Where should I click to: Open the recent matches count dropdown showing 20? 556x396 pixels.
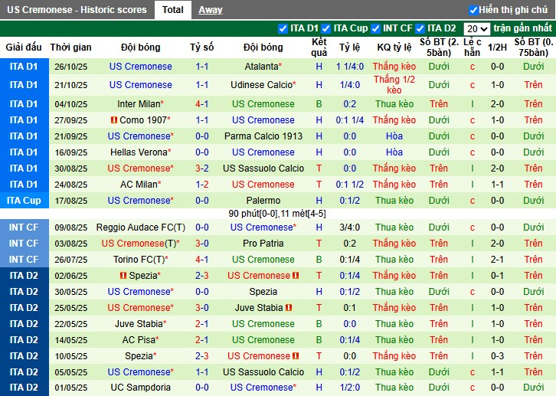[x=477, y=28]
